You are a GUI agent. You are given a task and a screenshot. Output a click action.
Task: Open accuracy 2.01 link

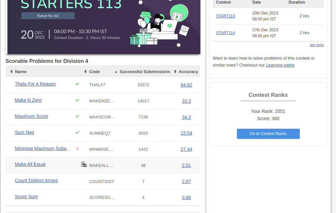coord(186,165)
